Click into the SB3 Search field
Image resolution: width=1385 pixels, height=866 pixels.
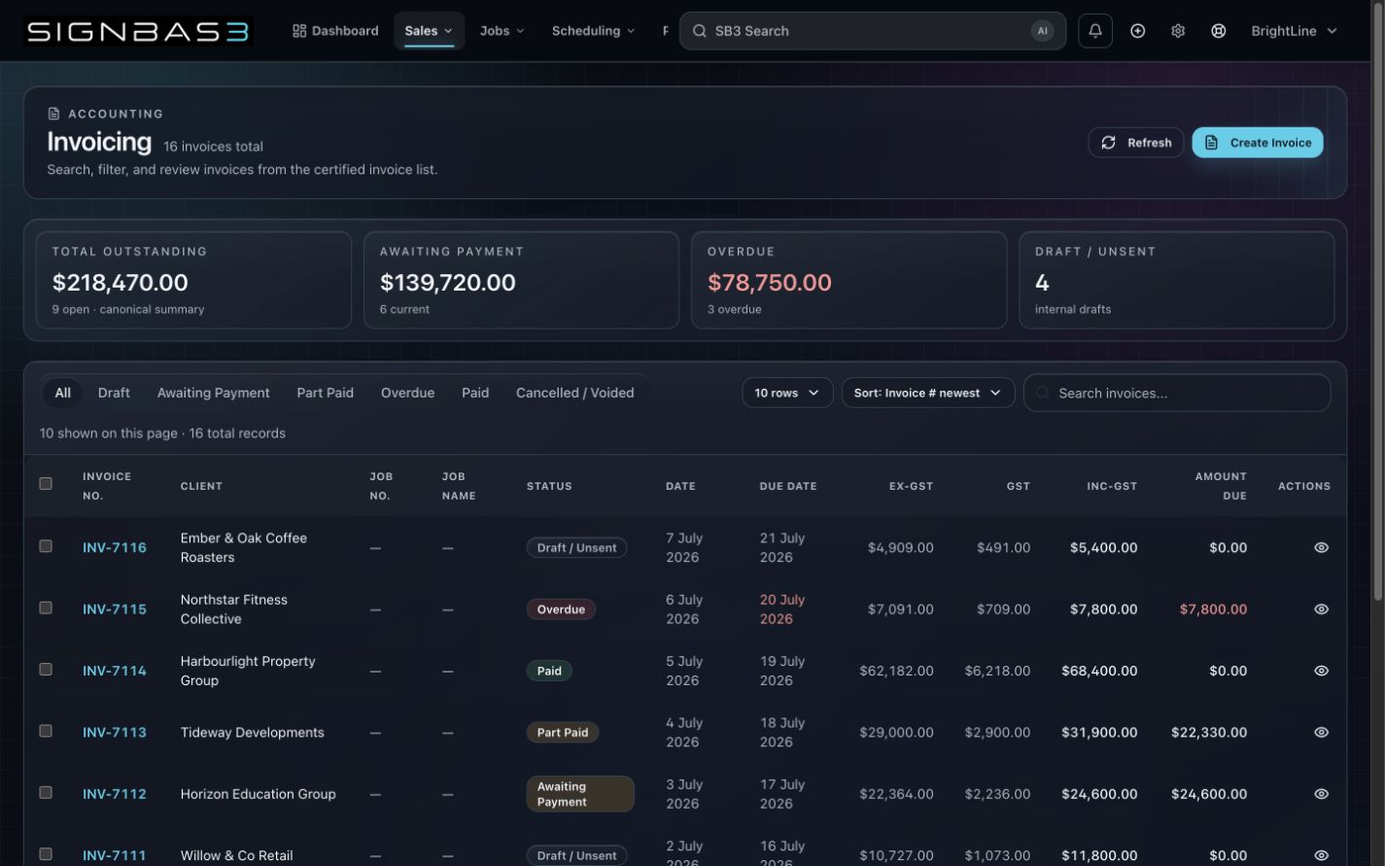873,31
